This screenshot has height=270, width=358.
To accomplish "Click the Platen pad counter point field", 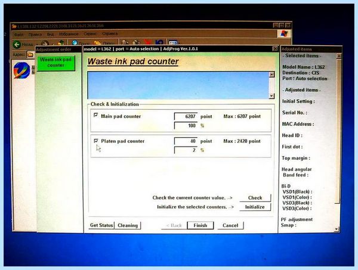I will click(186, 141).
